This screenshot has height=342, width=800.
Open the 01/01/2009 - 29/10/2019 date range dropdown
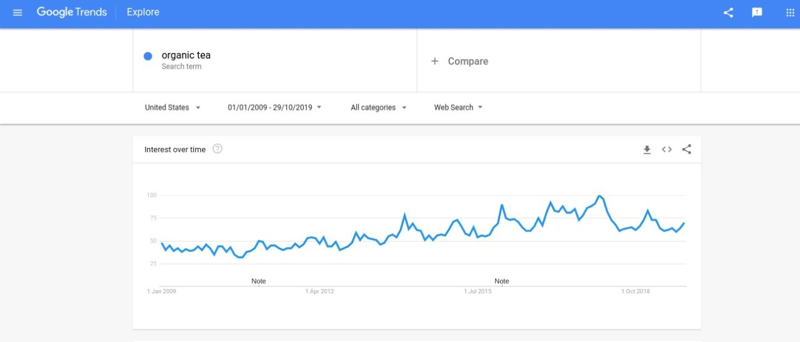(x=275, y=107)
